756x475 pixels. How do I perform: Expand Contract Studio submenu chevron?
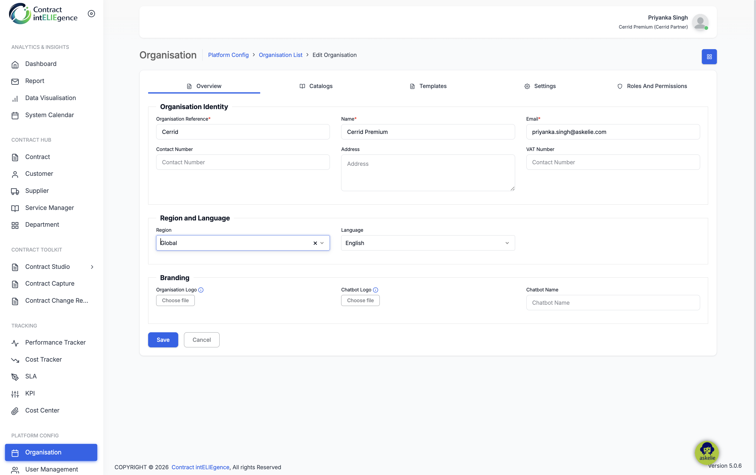92,267
